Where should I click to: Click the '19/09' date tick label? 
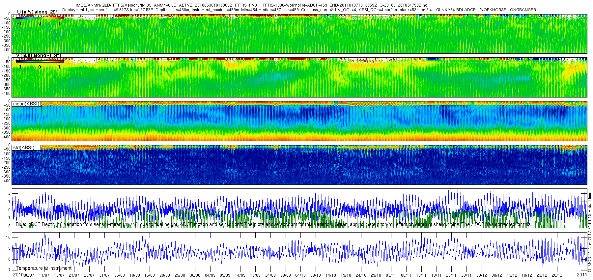point(255,275)
